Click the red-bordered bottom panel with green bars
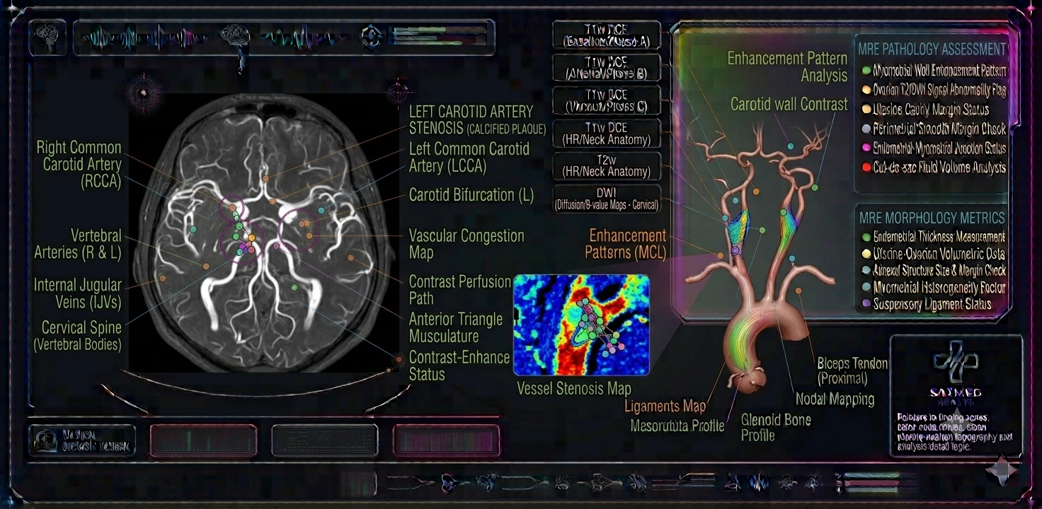This screenshot has height=509, width=1042. tap(203, 440)
